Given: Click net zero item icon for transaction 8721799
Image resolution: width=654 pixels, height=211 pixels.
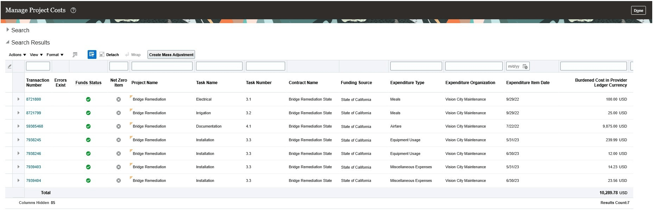Looking at the screenshot, I should (x=119, y=113).
